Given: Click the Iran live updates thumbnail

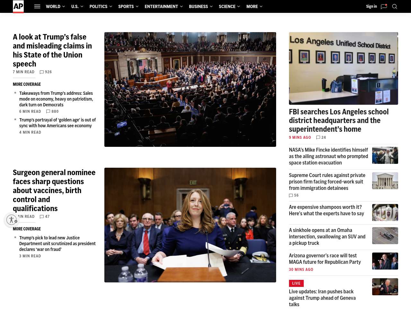Looking at the screenshot, I should pyautogui.click(x=385, y=287).
